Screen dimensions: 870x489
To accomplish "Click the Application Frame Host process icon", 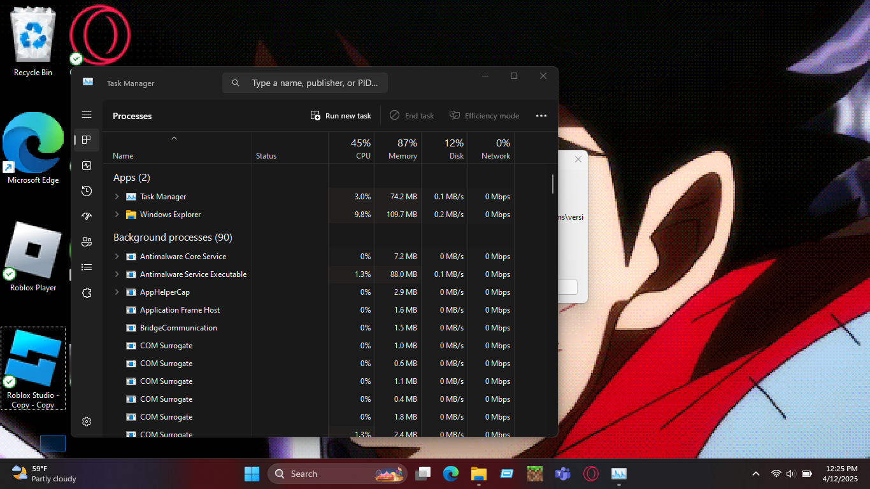I will pos(131,310).
